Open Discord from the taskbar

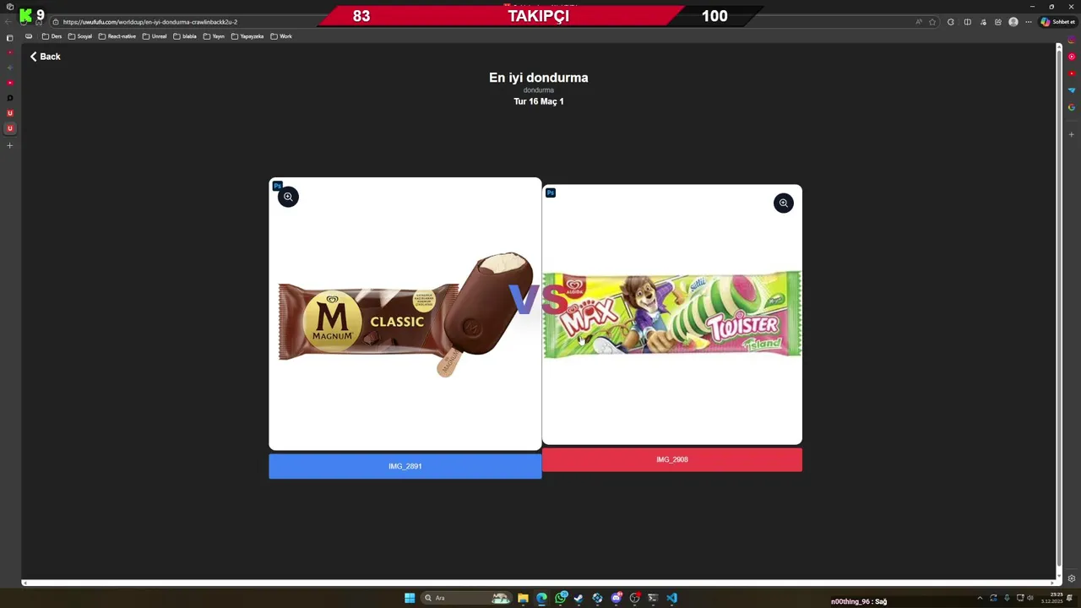[617, 598]
